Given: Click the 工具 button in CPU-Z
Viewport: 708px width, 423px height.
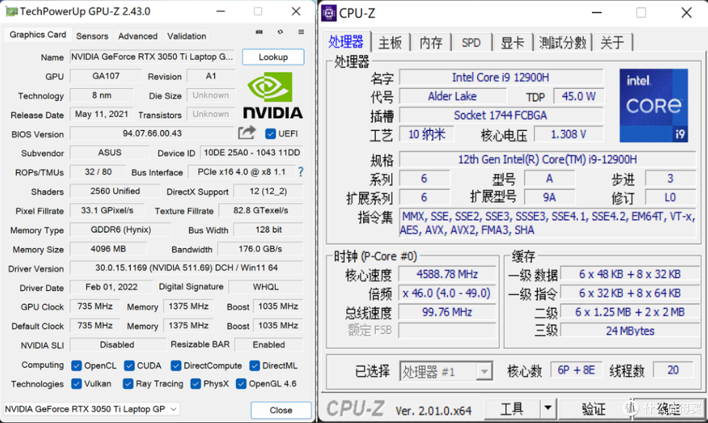Looking at the screenshot, I should tap(512, 409).
